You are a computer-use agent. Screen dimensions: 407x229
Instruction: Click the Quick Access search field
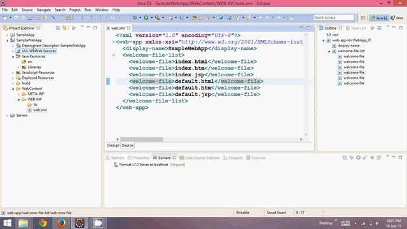(x=333, y=17)
